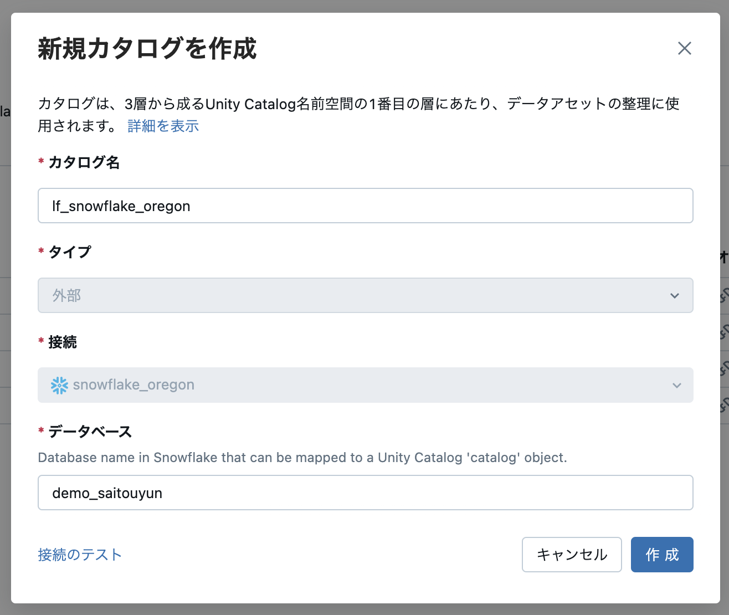
Task: Click the タイプ label text
Action: pyautogui.click(x=70, y=252)
